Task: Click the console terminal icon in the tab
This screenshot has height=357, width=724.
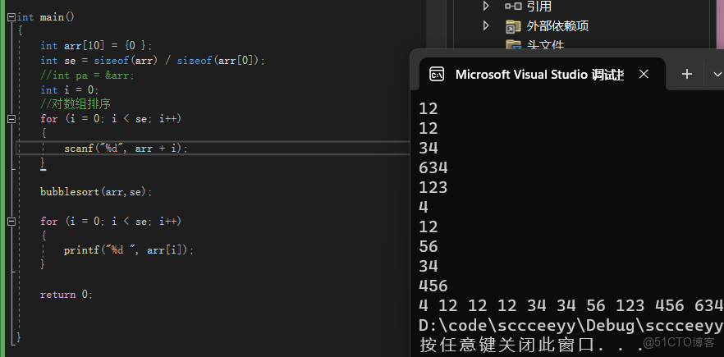Action: pos(437,75)
